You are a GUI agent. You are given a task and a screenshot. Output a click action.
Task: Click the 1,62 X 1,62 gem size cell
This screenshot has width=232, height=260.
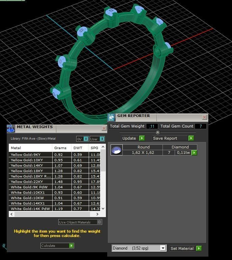point(143,152)
